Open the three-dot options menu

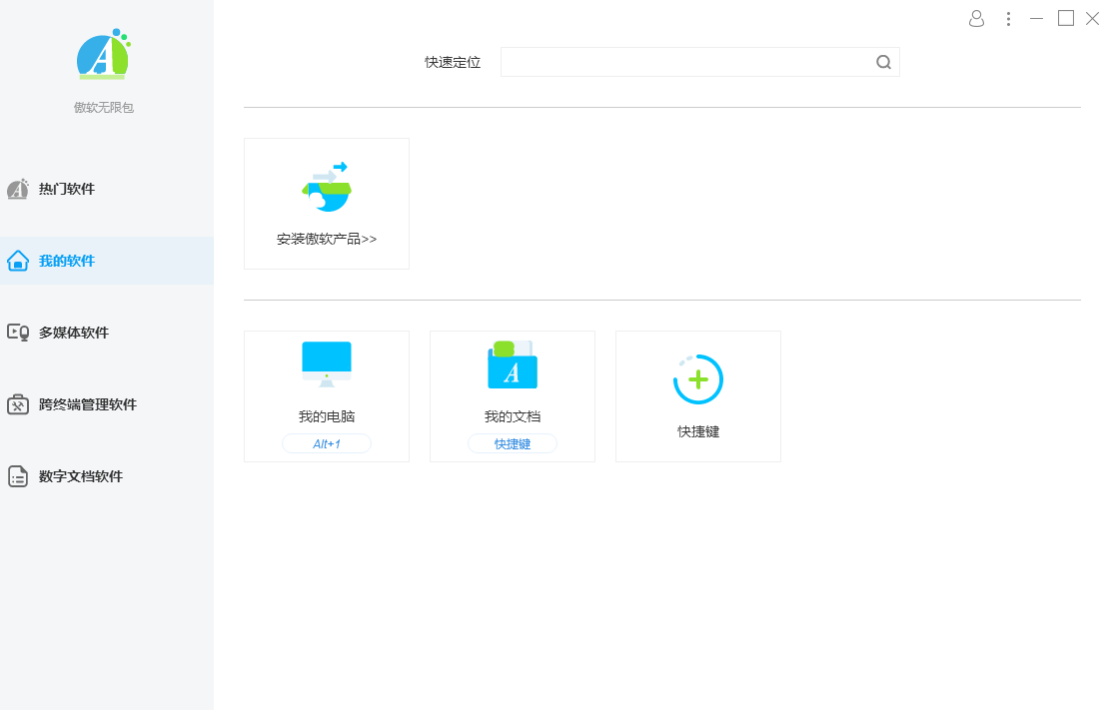pos(1008,18)
